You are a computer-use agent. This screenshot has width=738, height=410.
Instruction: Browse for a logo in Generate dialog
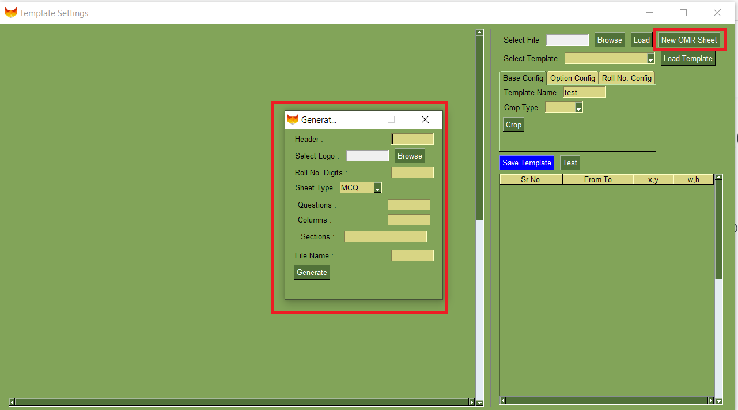410,156
